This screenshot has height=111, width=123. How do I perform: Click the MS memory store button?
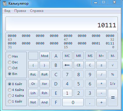point(90,56)
